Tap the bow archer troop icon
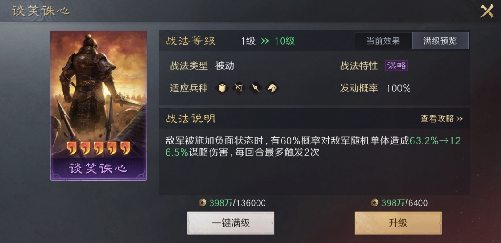 (239, 88)
